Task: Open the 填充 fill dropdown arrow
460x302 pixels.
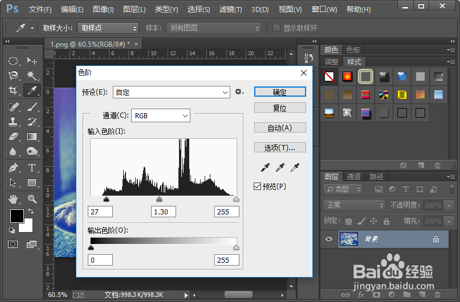Action: pyautogui.click(x=449, y=221)
